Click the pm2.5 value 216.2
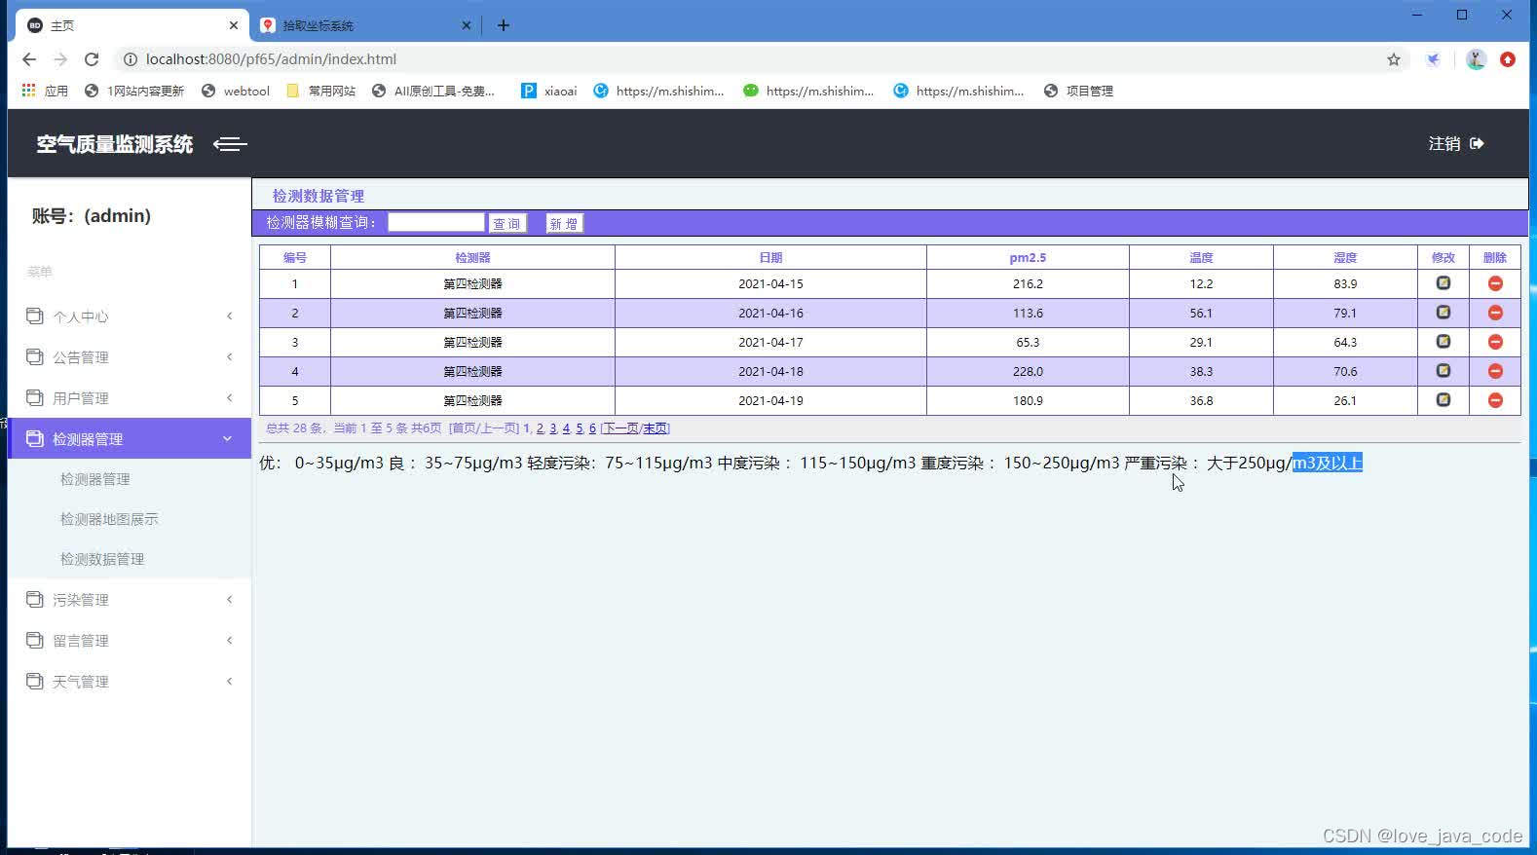The width and height of the screenshot is (1537, 855). [x=1028, y=283]
